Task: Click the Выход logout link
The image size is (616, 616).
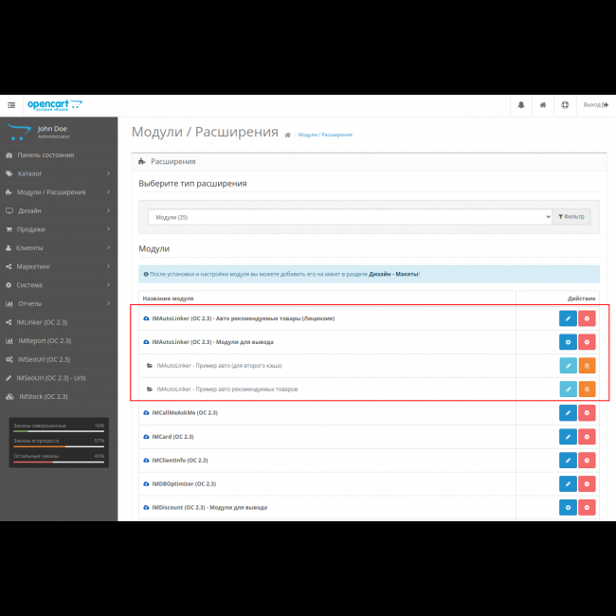Action: [595, 105]
